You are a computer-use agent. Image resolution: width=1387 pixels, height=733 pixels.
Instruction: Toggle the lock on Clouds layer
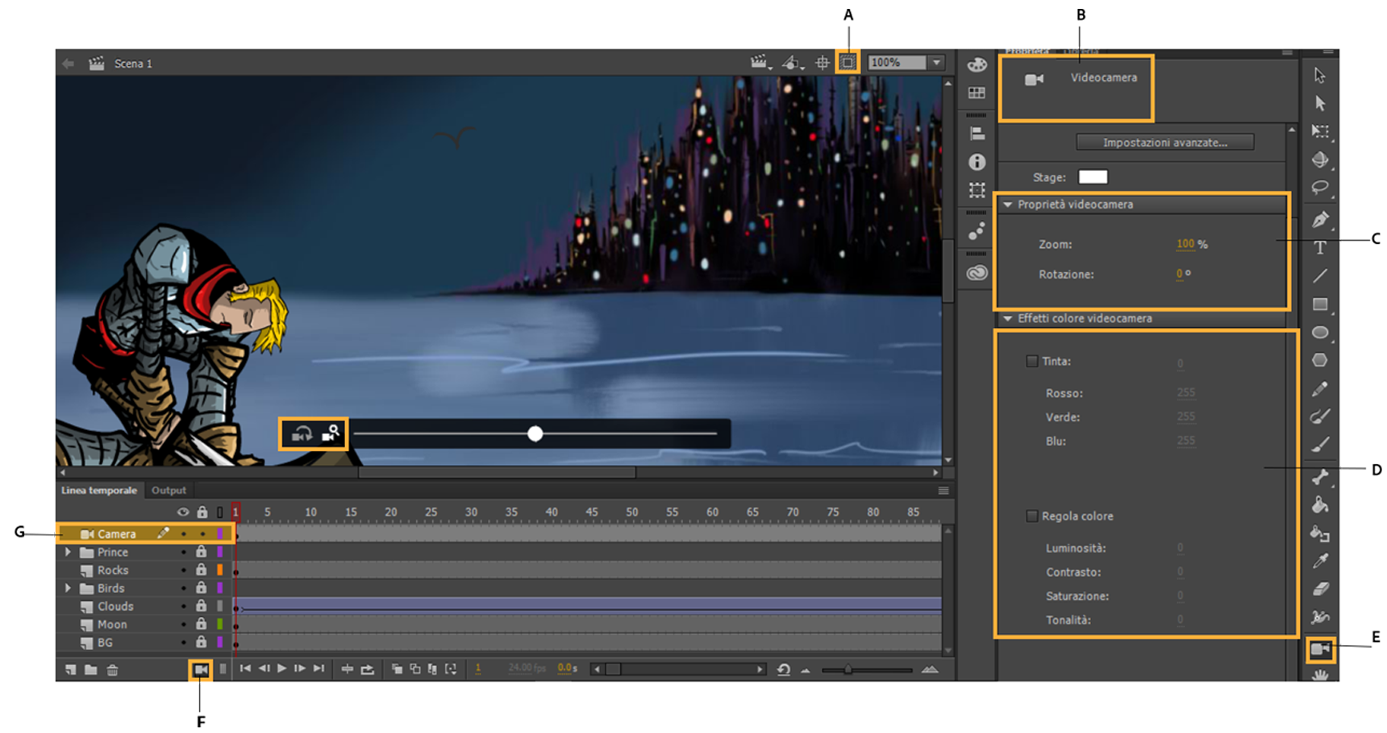click(201, 606)
